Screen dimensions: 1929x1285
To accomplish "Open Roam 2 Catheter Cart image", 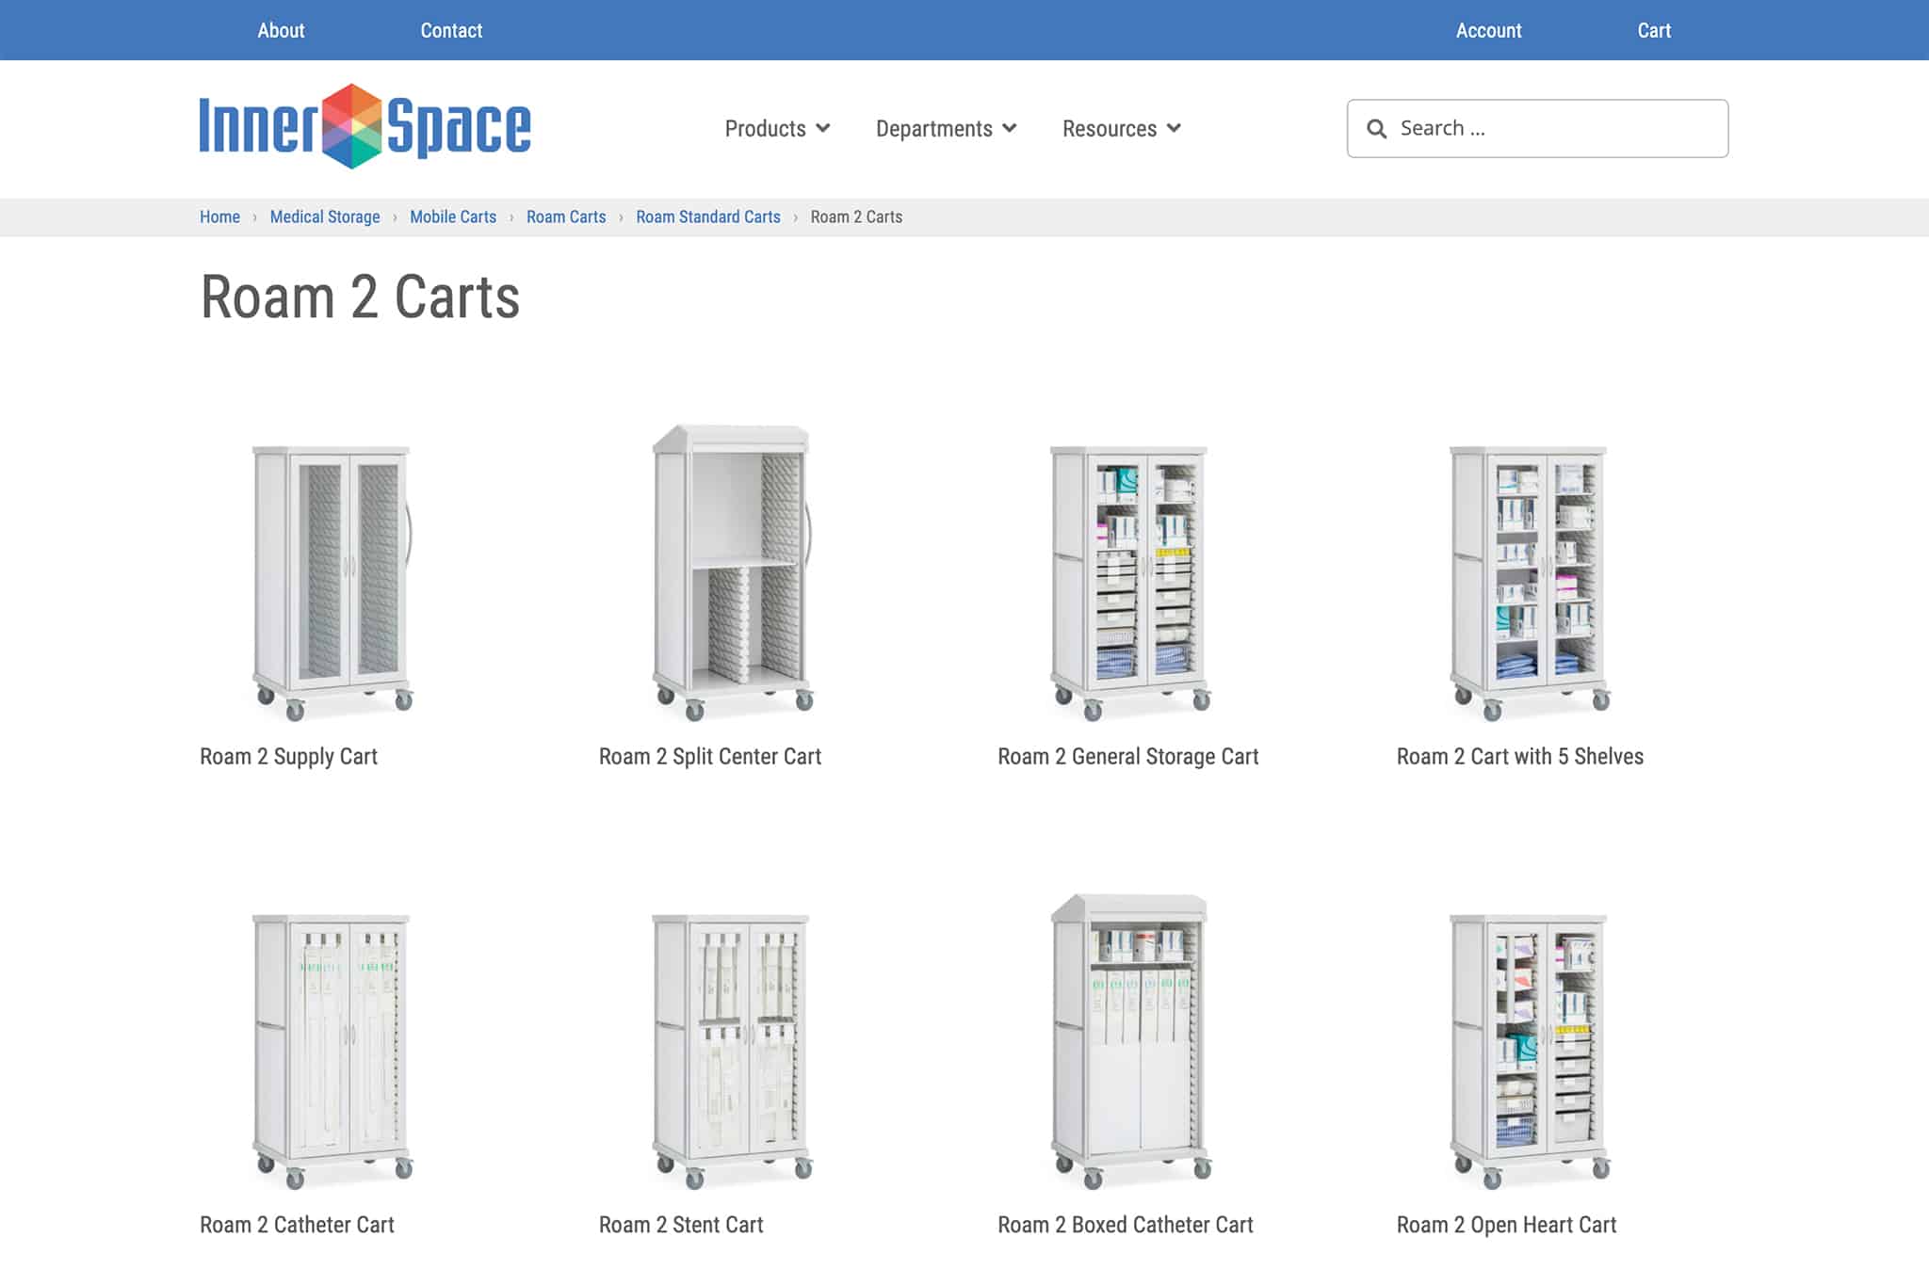I will coord(332,1051).
